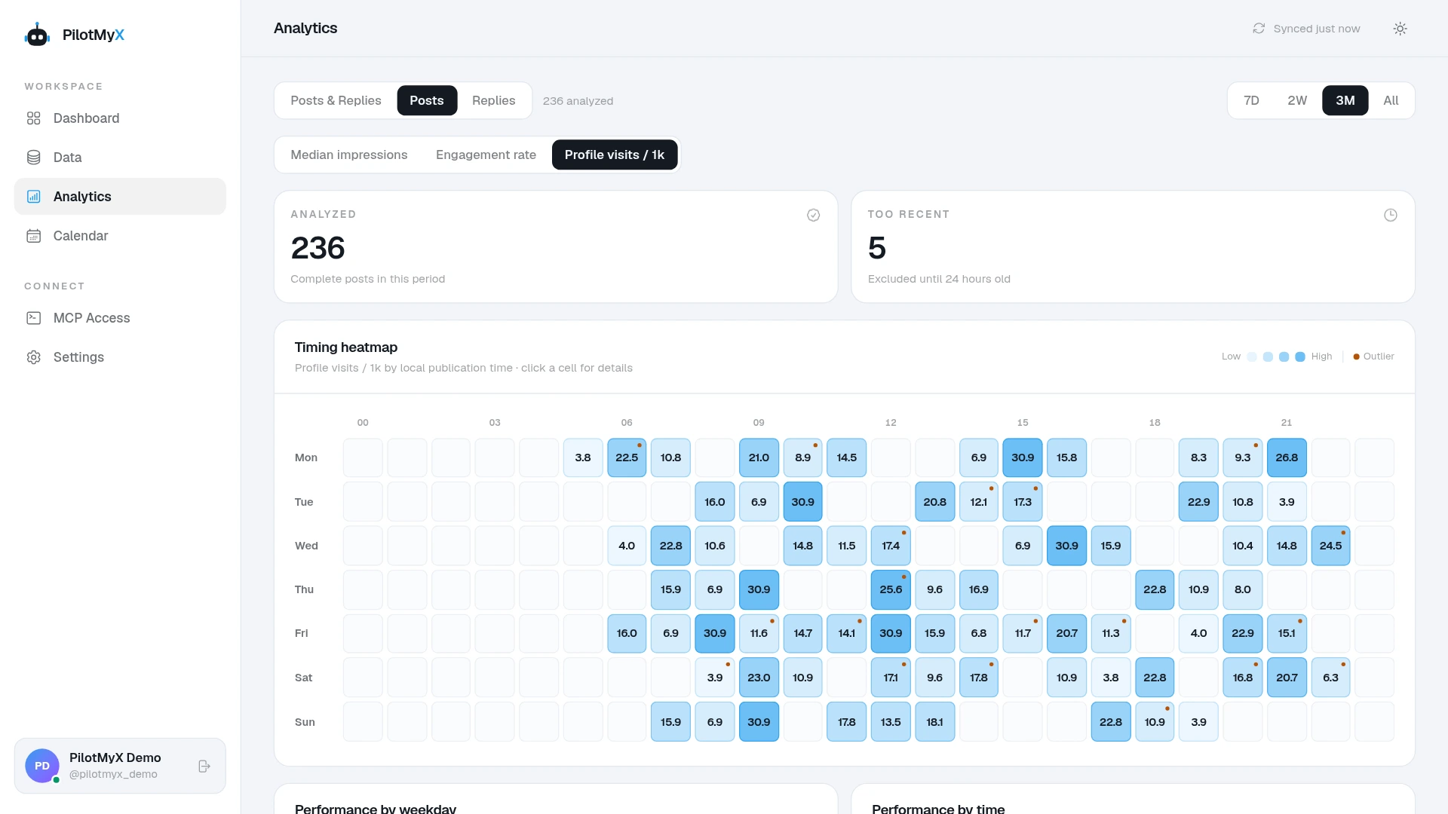This screenshot has width=1448, height=814.
Task: Switch metric to Engagement rate
Action: 486,155
